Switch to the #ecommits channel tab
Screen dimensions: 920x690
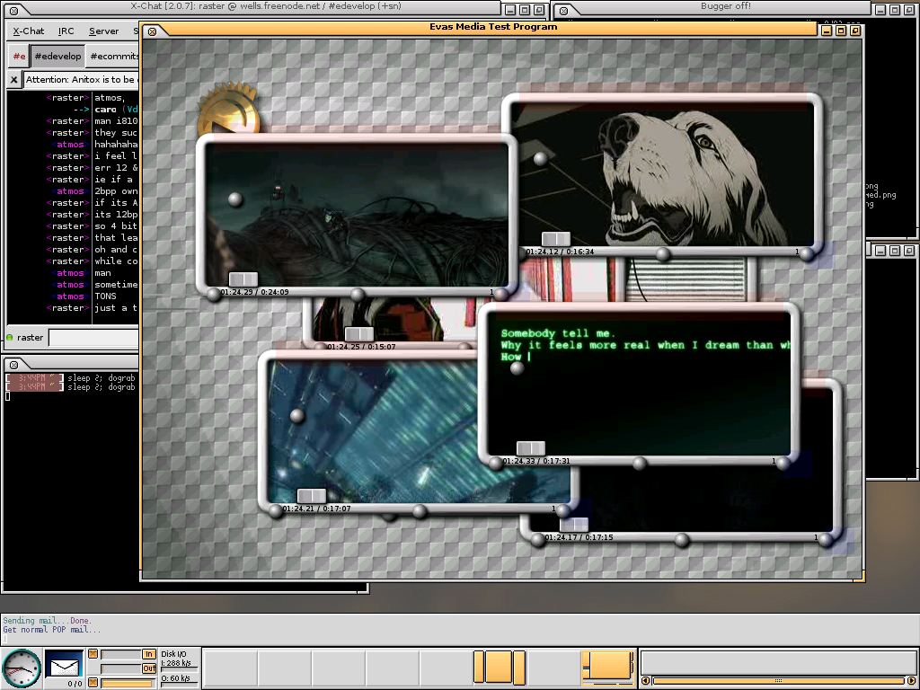[x=114, y=56]
